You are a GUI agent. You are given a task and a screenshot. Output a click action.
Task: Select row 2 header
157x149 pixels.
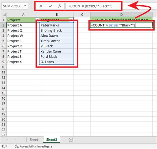[x=3, y=25]
